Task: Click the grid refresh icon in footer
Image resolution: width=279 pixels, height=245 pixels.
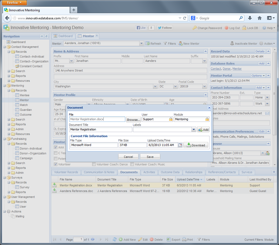Action: [x=114, y=240]
